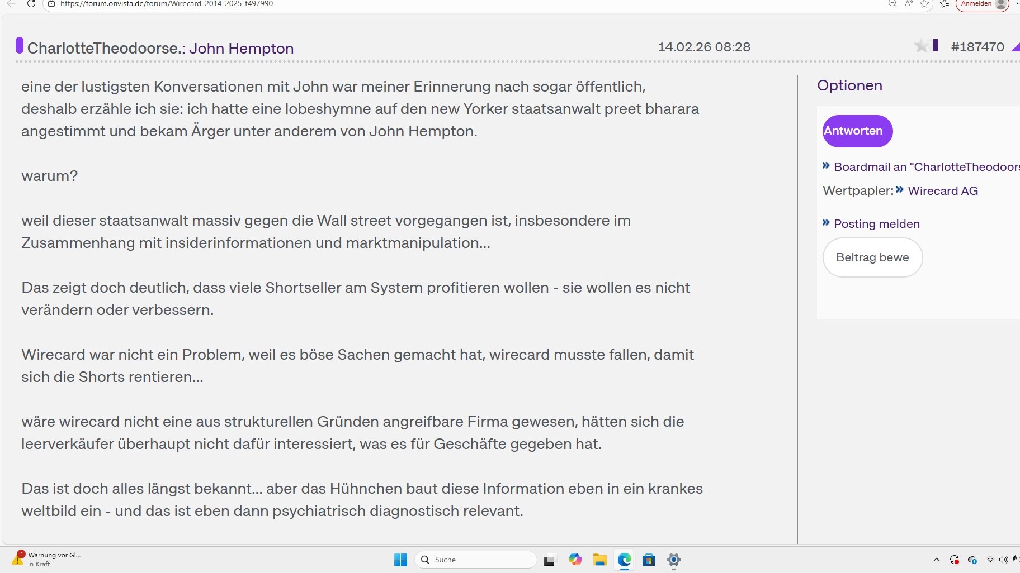
Task: Click the Wertpapier label in the sidebar
Action: [858, 191]
